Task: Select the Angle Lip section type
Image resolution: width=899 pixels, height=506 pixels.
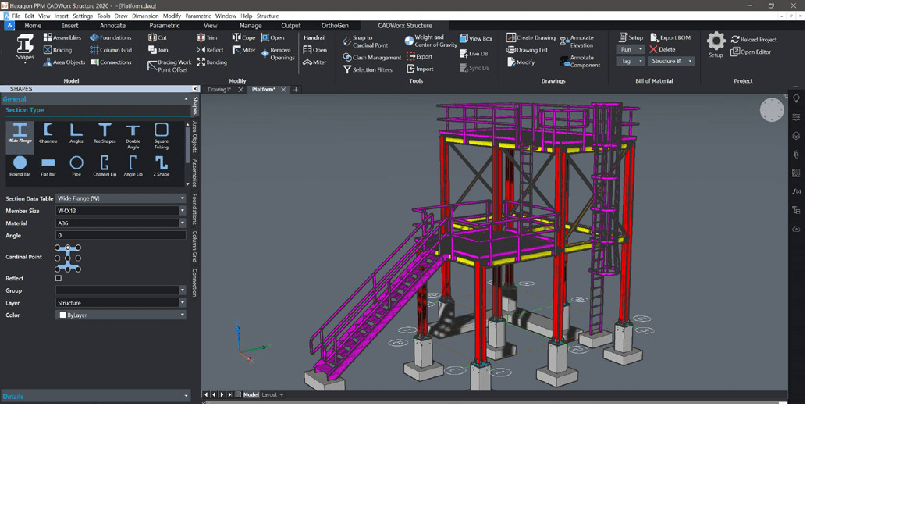Action: tap(133, 166)
